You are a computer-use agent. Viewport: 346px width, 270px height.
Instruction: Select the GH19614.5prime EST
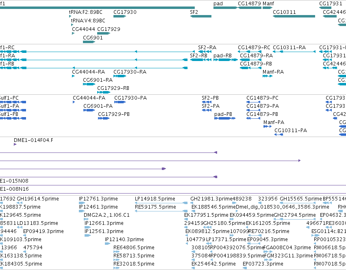(20, 203)
